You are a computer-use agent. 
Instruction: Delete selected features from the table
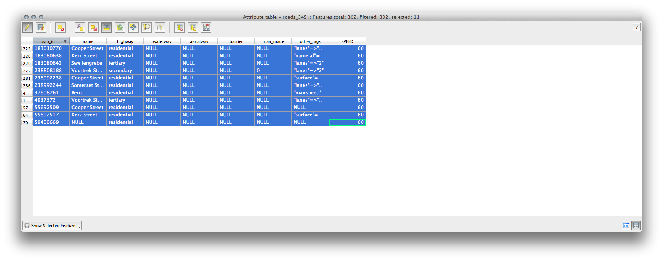tap(60, 27)
